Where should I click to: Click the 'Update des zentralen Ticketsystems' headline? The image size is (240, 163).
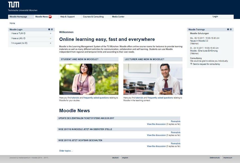pos(86,118)
